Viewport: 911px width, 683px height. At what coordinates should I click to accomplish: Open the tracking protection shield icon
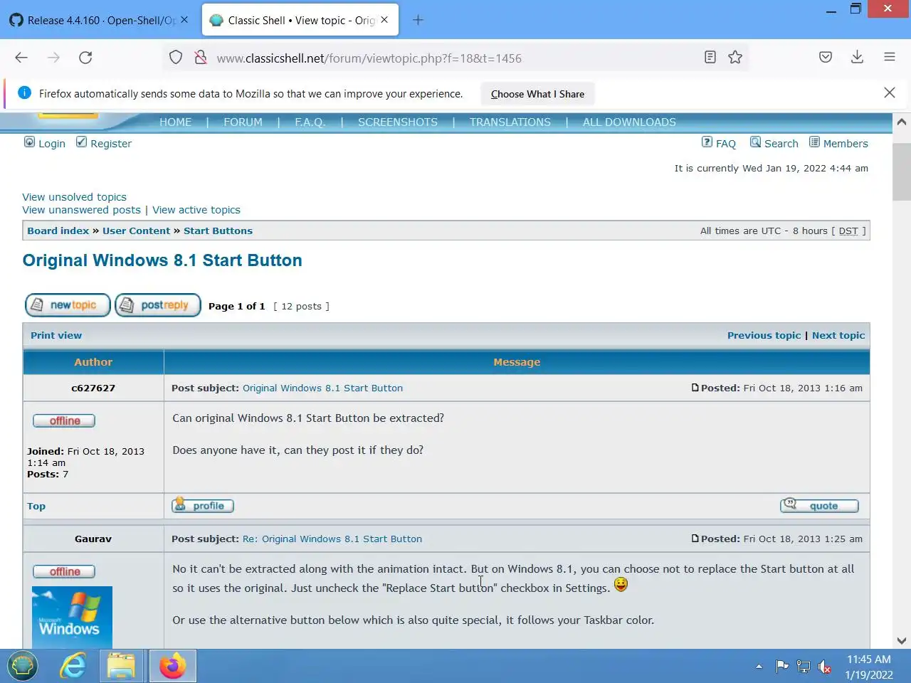[x=176, y=58]
